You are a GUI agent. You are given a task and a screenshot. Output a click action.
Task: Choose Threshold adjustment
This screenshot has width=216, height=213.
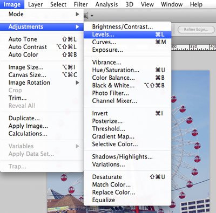pyautogui.click(x=127, y=129)
